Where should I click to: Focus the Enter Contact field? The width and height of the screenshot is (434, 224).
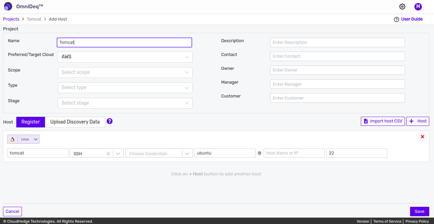click(338, 56)
